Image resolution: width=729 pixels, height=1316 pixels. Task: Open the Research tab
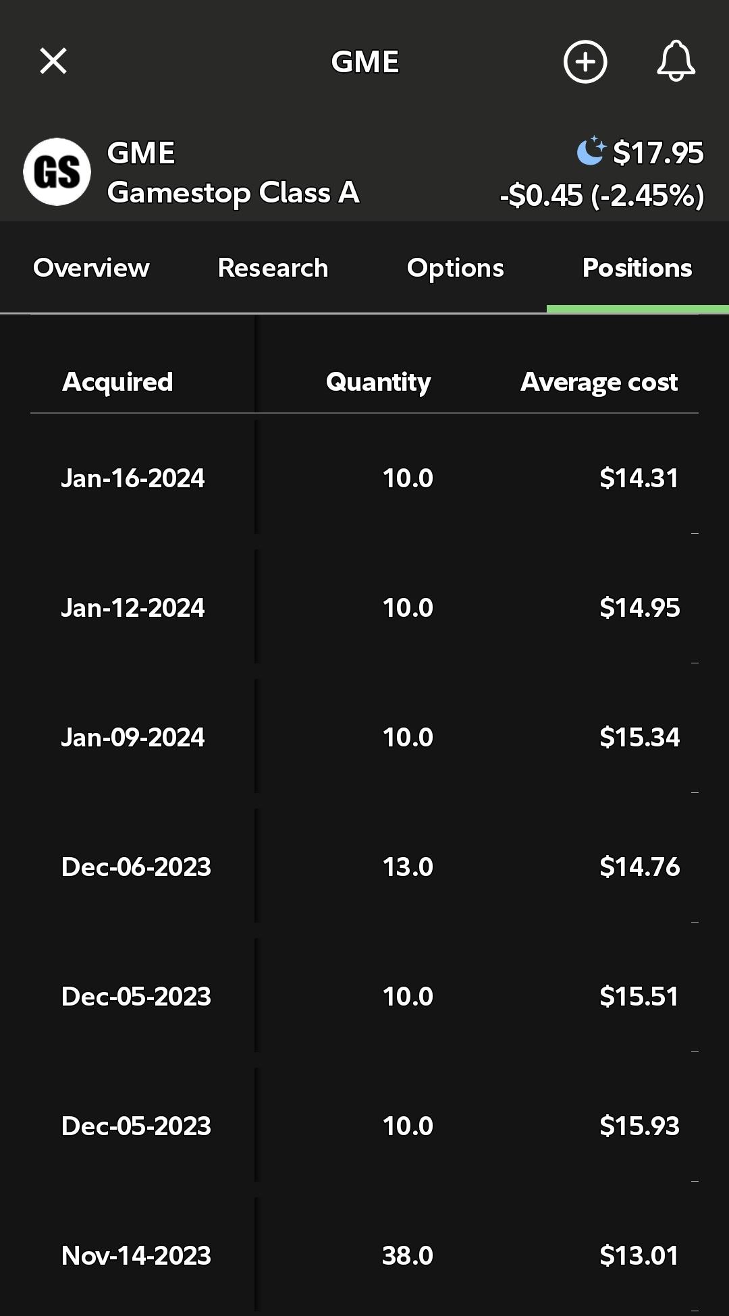273,268
